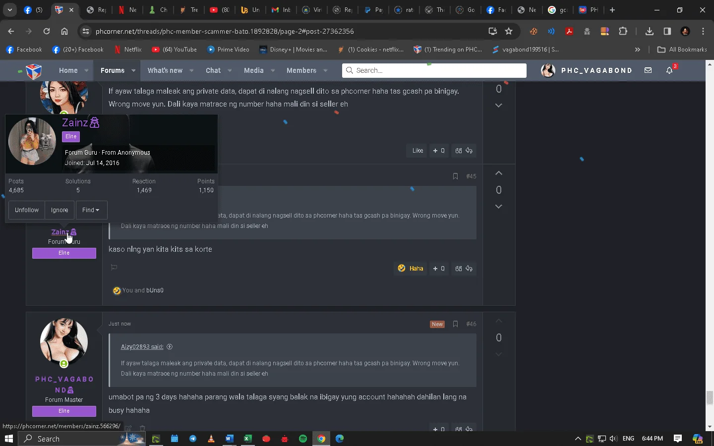Click the PHCorner logo in the navbar
This screenshot has height=446, width=714.
[33, 71]
